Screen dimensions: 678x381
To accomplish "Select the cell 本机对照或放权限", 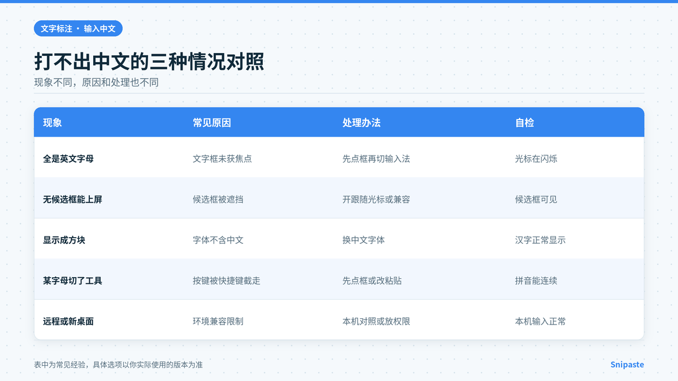I will coord(376,321).
